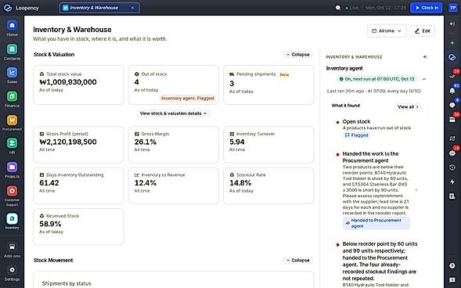Expand View stock & valuation details
461x288 pixels.
(x=173, y=113)
